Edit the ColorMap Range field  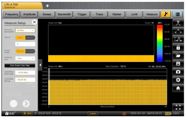(25, 80)
